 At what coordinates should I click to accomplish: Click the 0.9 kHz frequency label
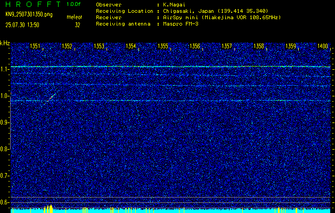(5, 122)
